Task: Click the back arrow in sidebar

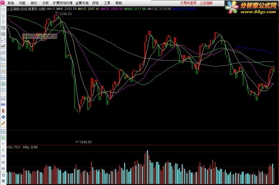Action: tap(3, 9)
